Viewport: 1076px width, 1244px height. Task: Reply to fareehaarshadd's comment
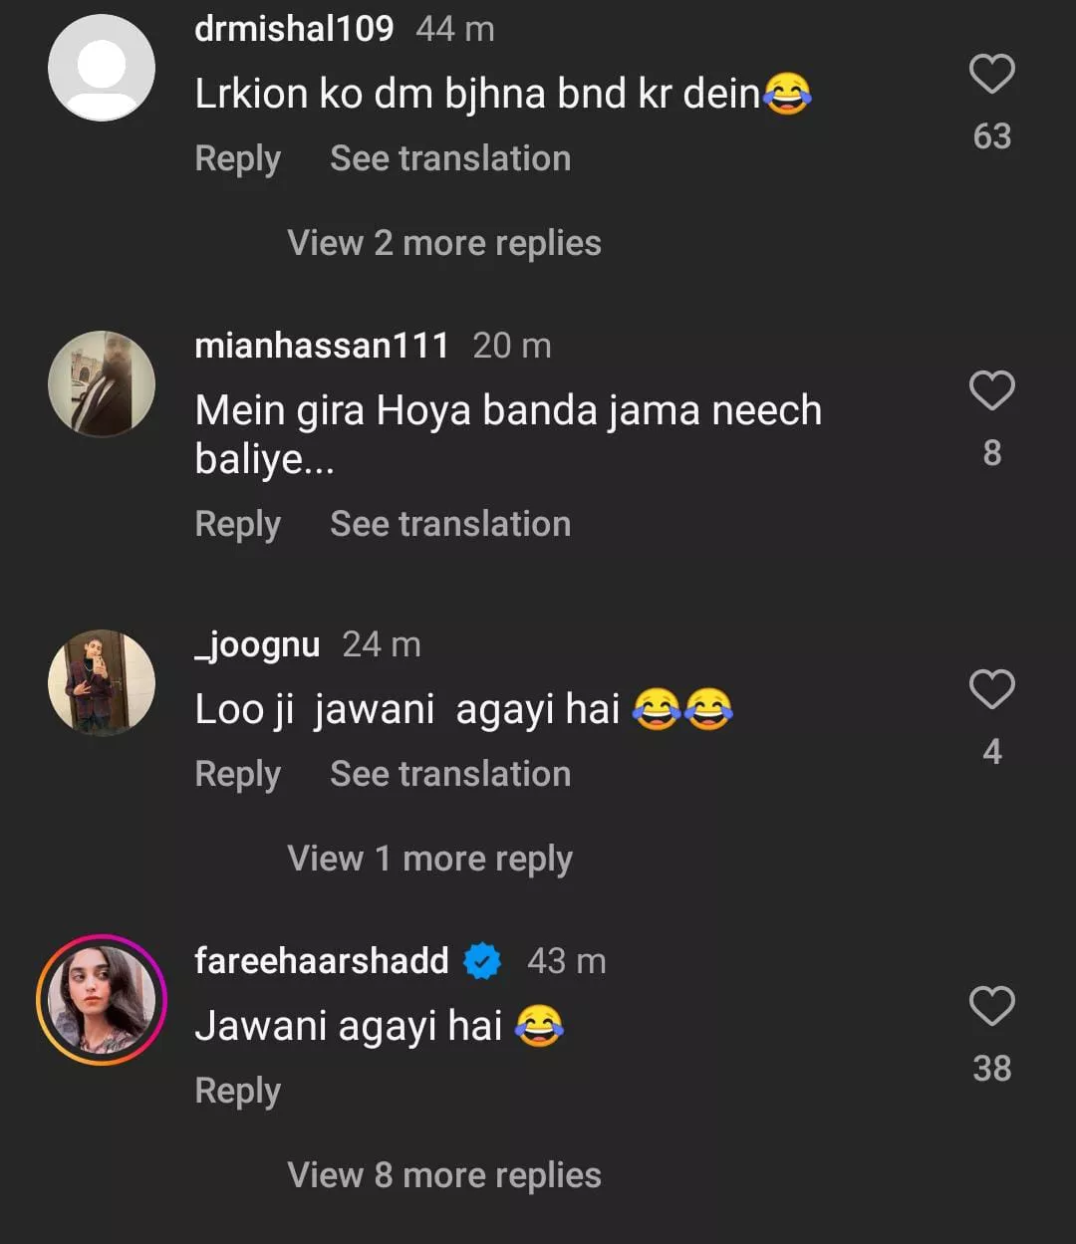(237, 1092)
